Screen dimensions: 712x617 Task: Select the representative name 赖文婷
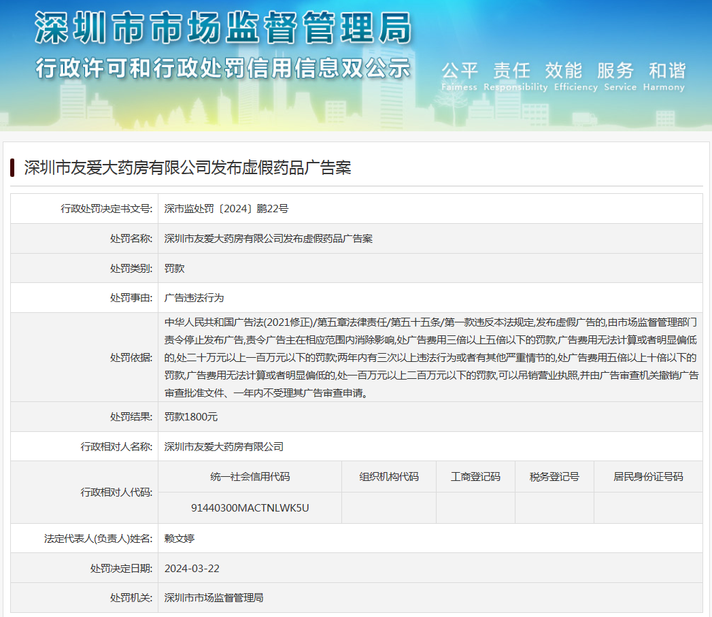(179, 538)
